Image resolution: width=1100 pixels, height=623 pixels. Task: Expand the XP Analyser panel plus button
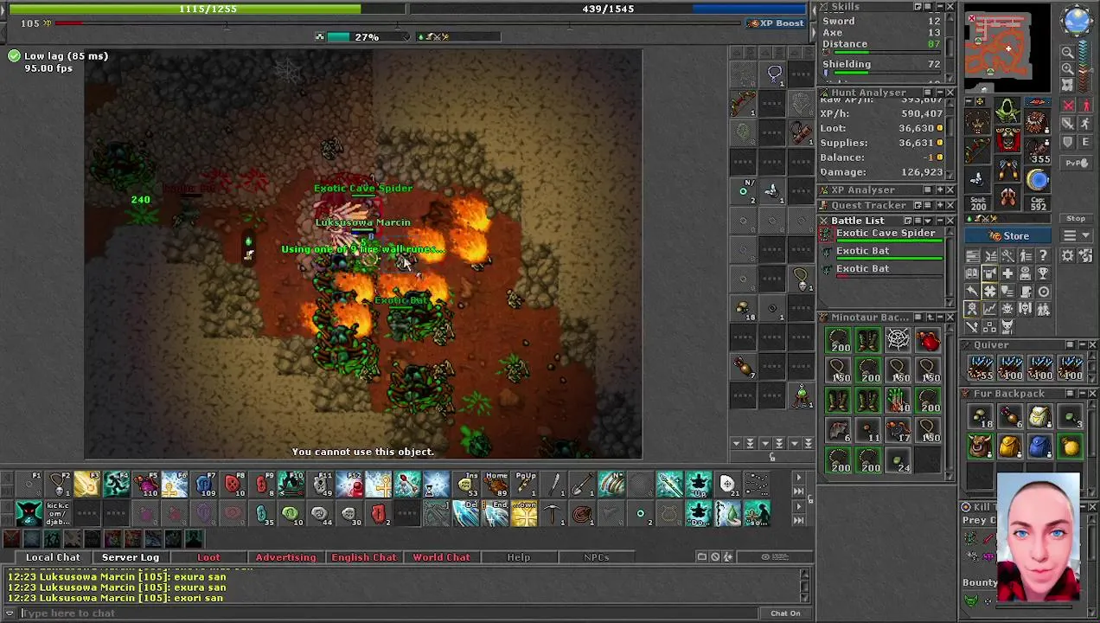pos(940,190)
